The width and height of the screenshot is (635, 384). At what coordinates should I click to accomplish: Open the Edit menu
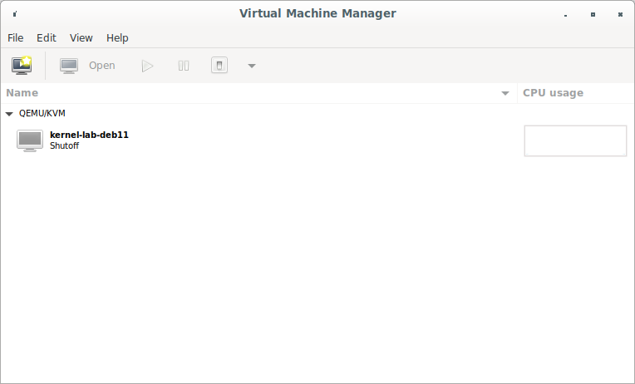click(47, 37)
